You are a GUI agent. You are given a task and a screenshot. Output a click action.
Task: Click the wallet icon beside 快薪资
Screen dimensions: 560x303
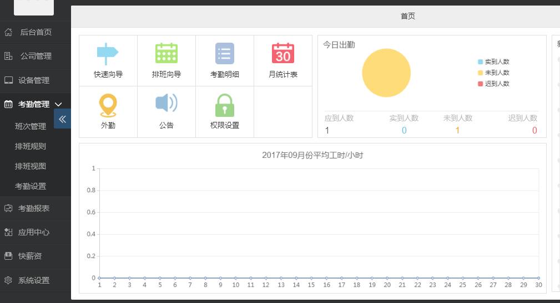pyautogui.click(x=8, y=256)
